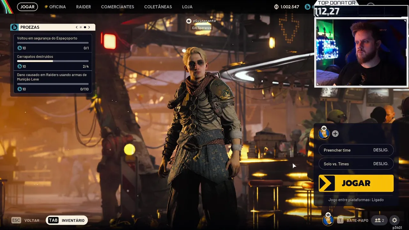Switch to the Oficina tab
The width and height of the screenshot is (409, 230).
55,7
